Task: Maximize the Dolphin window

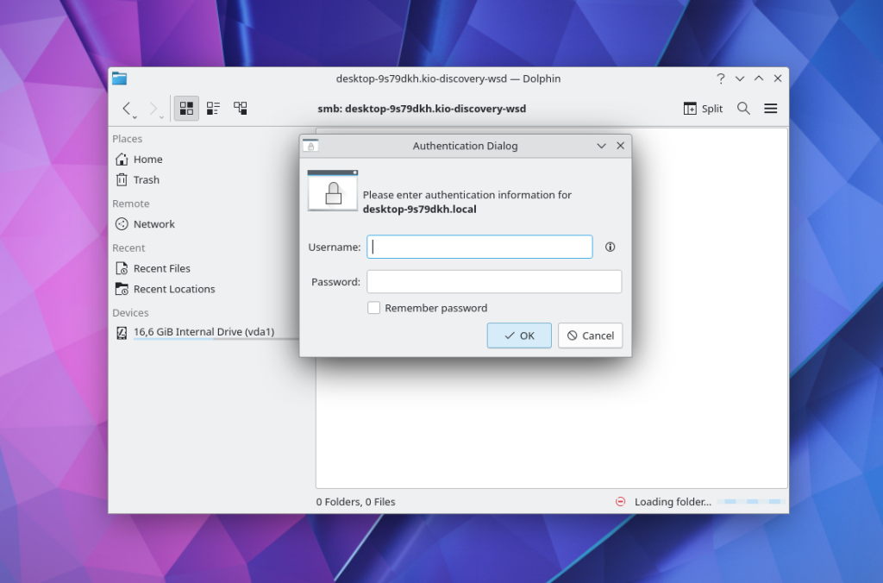Action: pos(759,78)
